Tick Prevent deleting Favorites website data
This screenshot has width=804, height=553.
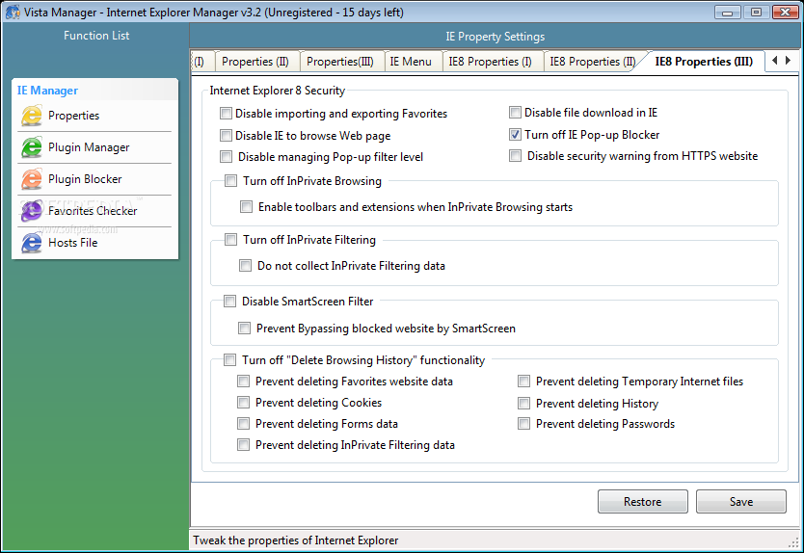(243, 381)
